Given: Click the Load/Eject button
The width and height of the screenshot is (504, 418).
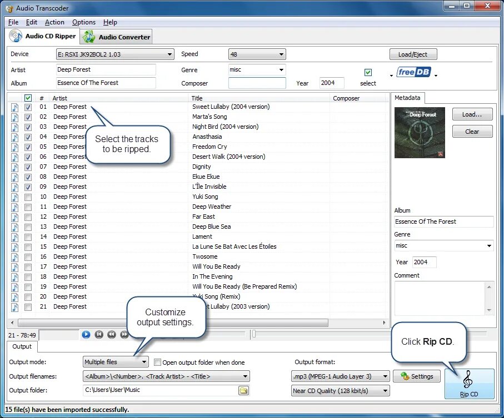Looking at the screenshot, I should point(413,54).
